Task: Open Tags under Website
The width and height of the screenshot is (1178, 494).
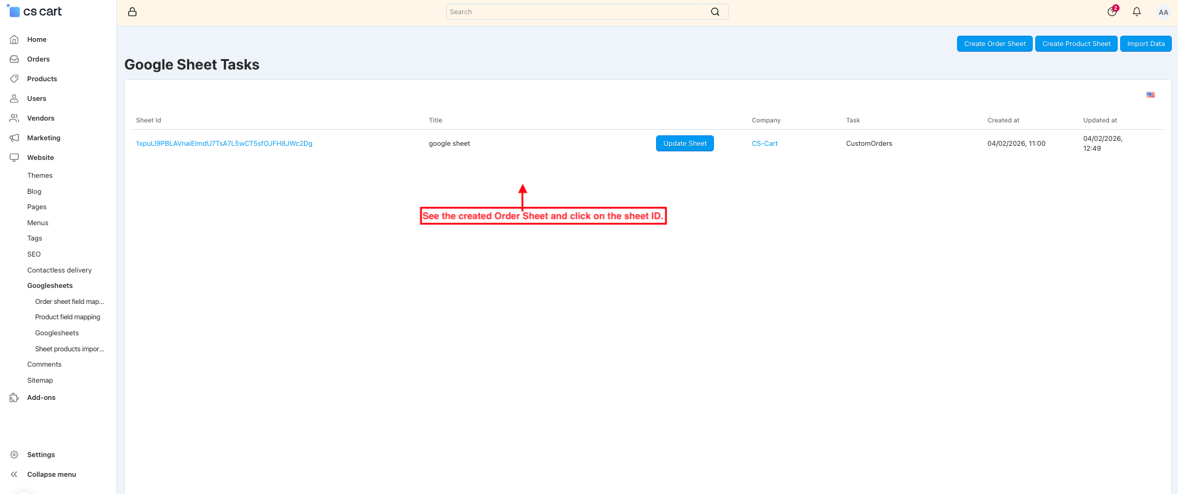Action: coord(34,238)
